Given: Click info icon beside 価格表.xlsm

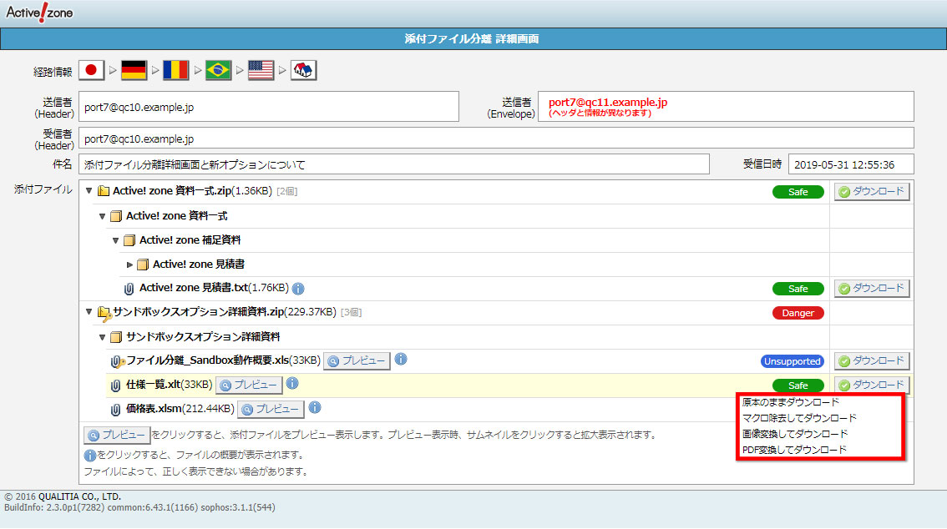Looking at the screenshot, I should click(315, 408).
